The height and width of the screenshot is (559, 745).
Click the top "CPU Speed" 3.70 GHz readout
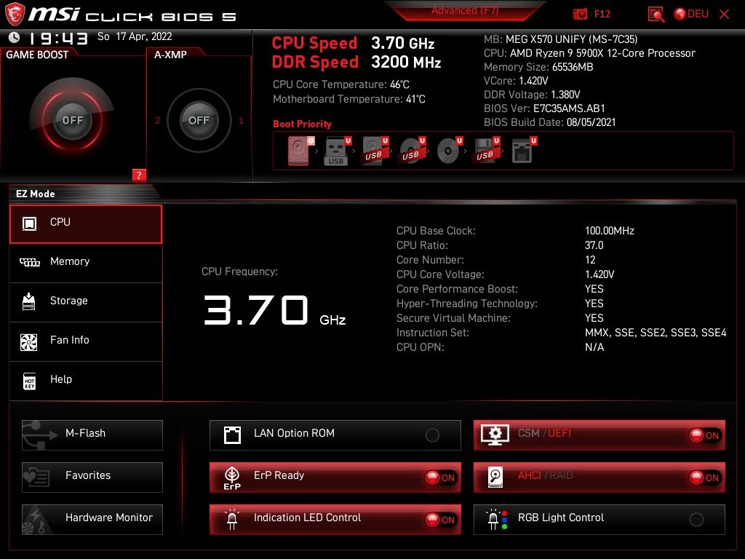403,43
